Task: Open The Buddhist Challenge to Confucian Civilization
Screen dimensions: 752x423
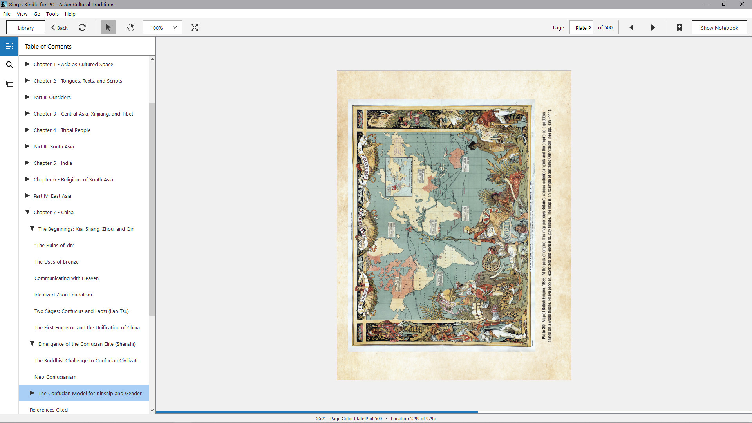Action: pyautogui.click(x=88, y=360)
